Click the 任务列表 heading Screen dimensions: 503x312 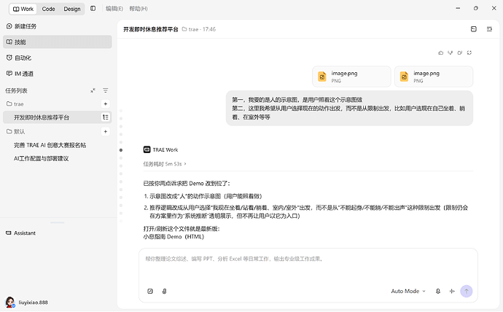(x=16, y=90)
